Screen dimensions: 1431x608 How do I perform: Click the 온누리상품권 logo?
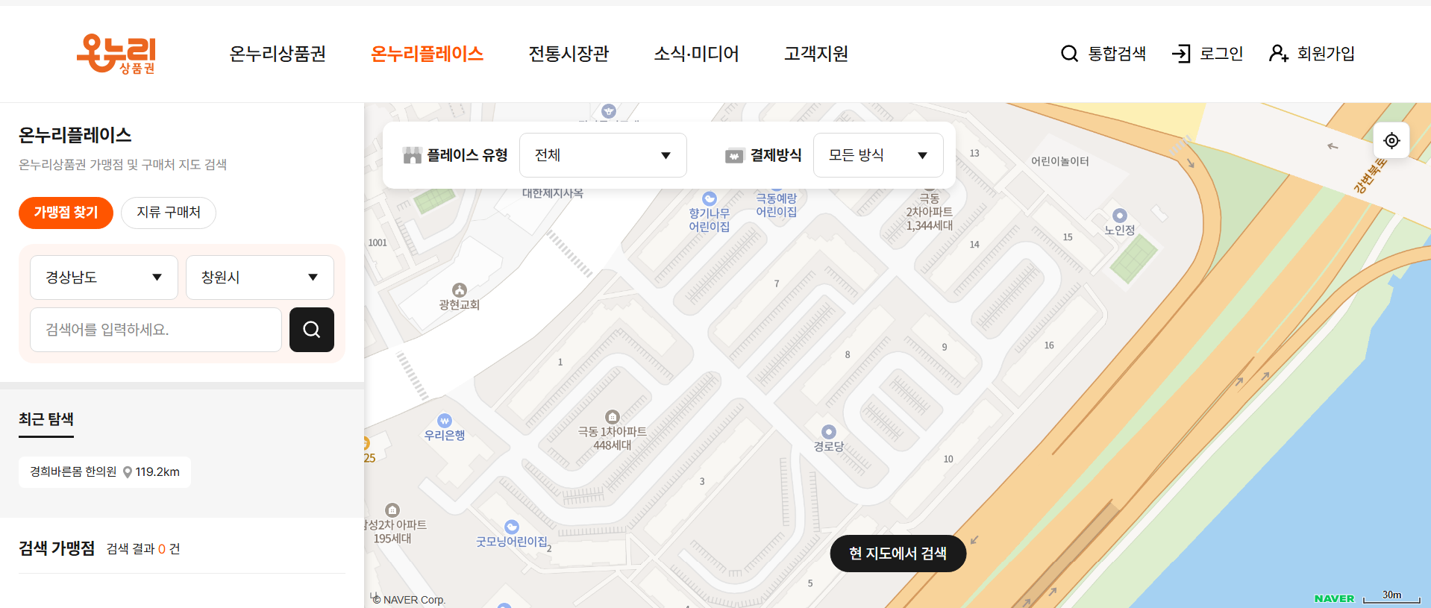[x=116, y=54]
